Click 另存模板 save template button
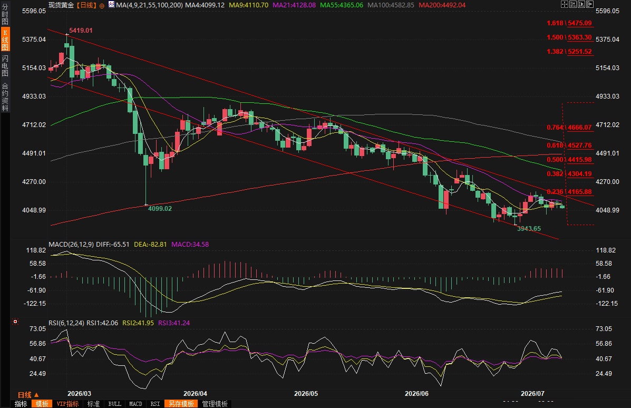631x408 pixels. 181,404
